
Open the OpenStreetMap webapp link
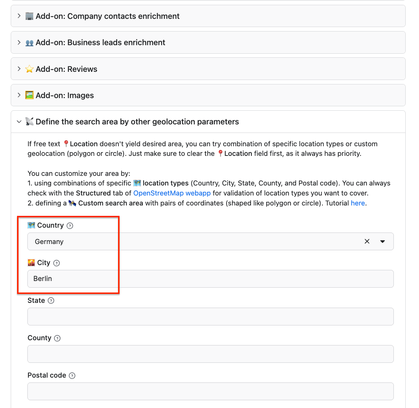point(172,193)
